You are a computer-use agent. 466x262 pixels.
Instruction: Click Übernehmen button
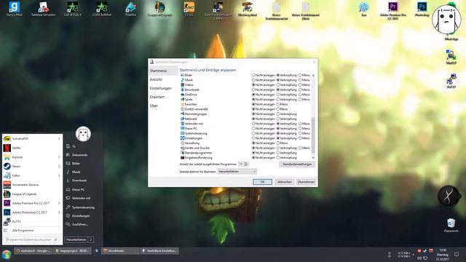pos(306,182)
